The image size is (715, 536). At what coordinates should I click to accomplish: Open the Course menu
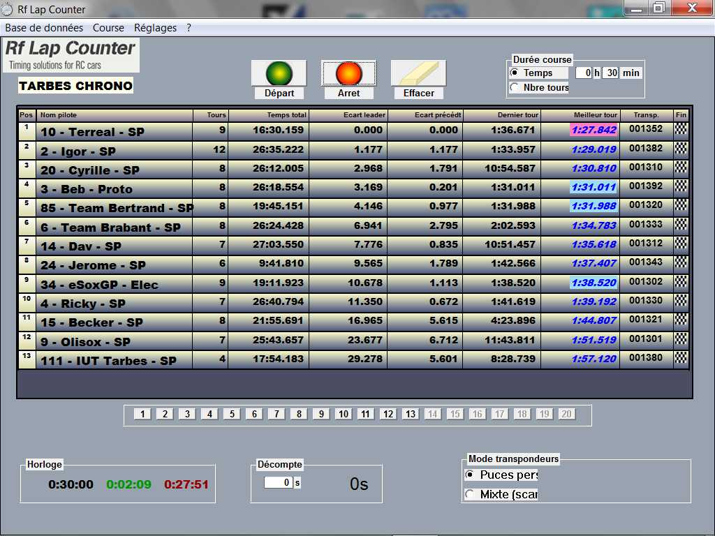click(108, 28)
